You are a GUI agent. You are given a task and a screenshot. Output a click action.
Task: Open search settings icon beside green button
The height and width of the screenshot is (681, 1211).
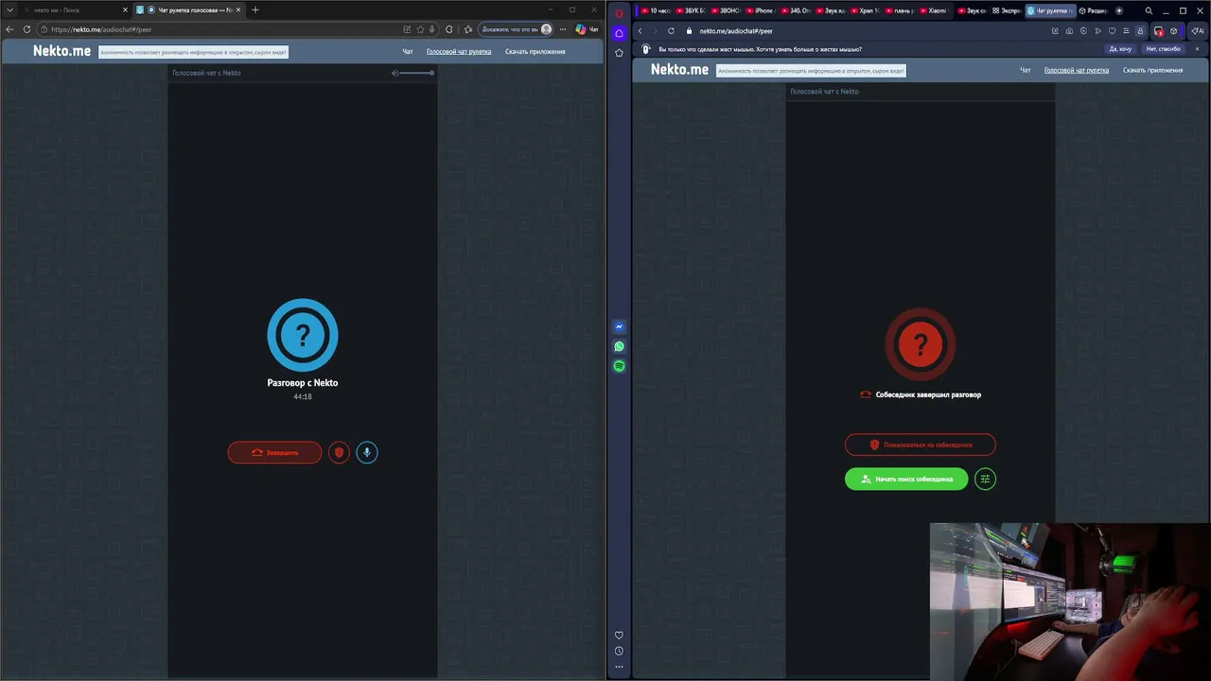click(985, 479)
